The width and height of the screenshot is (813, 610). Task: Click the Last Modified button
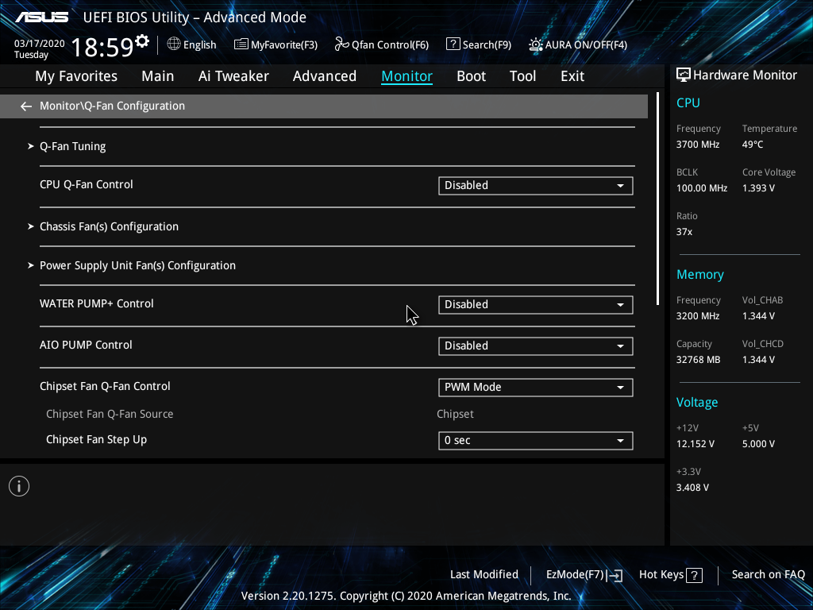coord(484,575)
